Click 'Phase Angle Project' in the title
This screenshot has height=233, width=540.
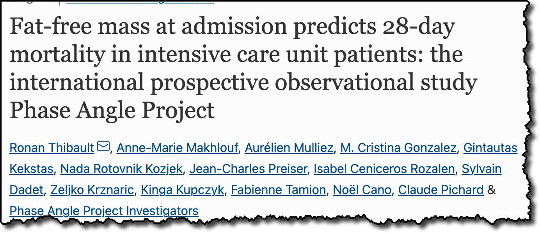pyautogui.click(x=112, y=110)
